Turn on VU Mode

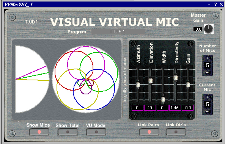click(x=96, y=132)
